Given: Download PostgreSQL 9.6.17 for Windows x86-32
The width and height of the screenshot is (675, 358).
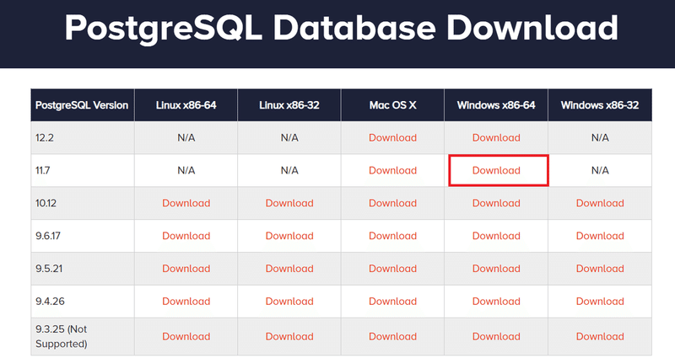Looking at the screenshot, I should coord(600,236).
